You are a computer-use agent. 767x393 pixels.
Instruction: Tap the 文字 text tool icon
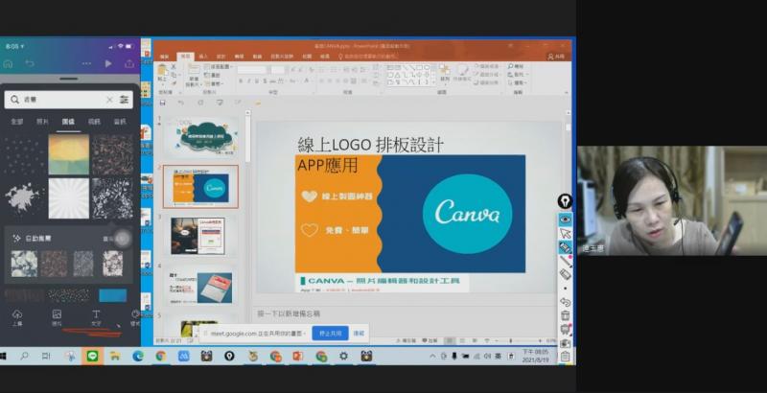tap(97, 317)
